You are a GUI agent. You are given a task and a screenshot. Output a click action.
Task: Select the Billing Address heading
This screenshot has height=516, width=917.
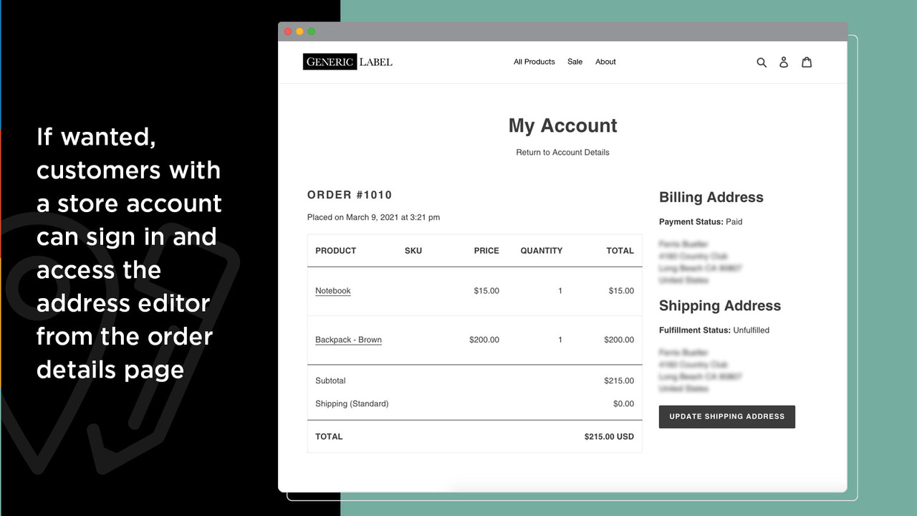pyautogui.click(x=711, y=197)
